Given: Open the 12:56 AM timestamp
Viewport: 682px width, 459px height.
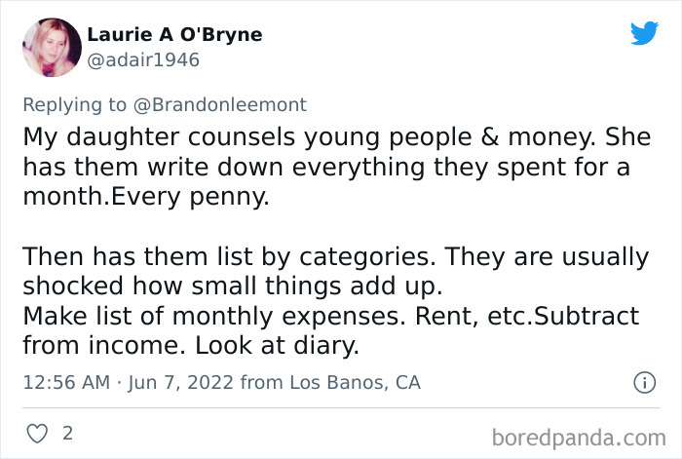Looking at the screenshot, I should point(65,383).
